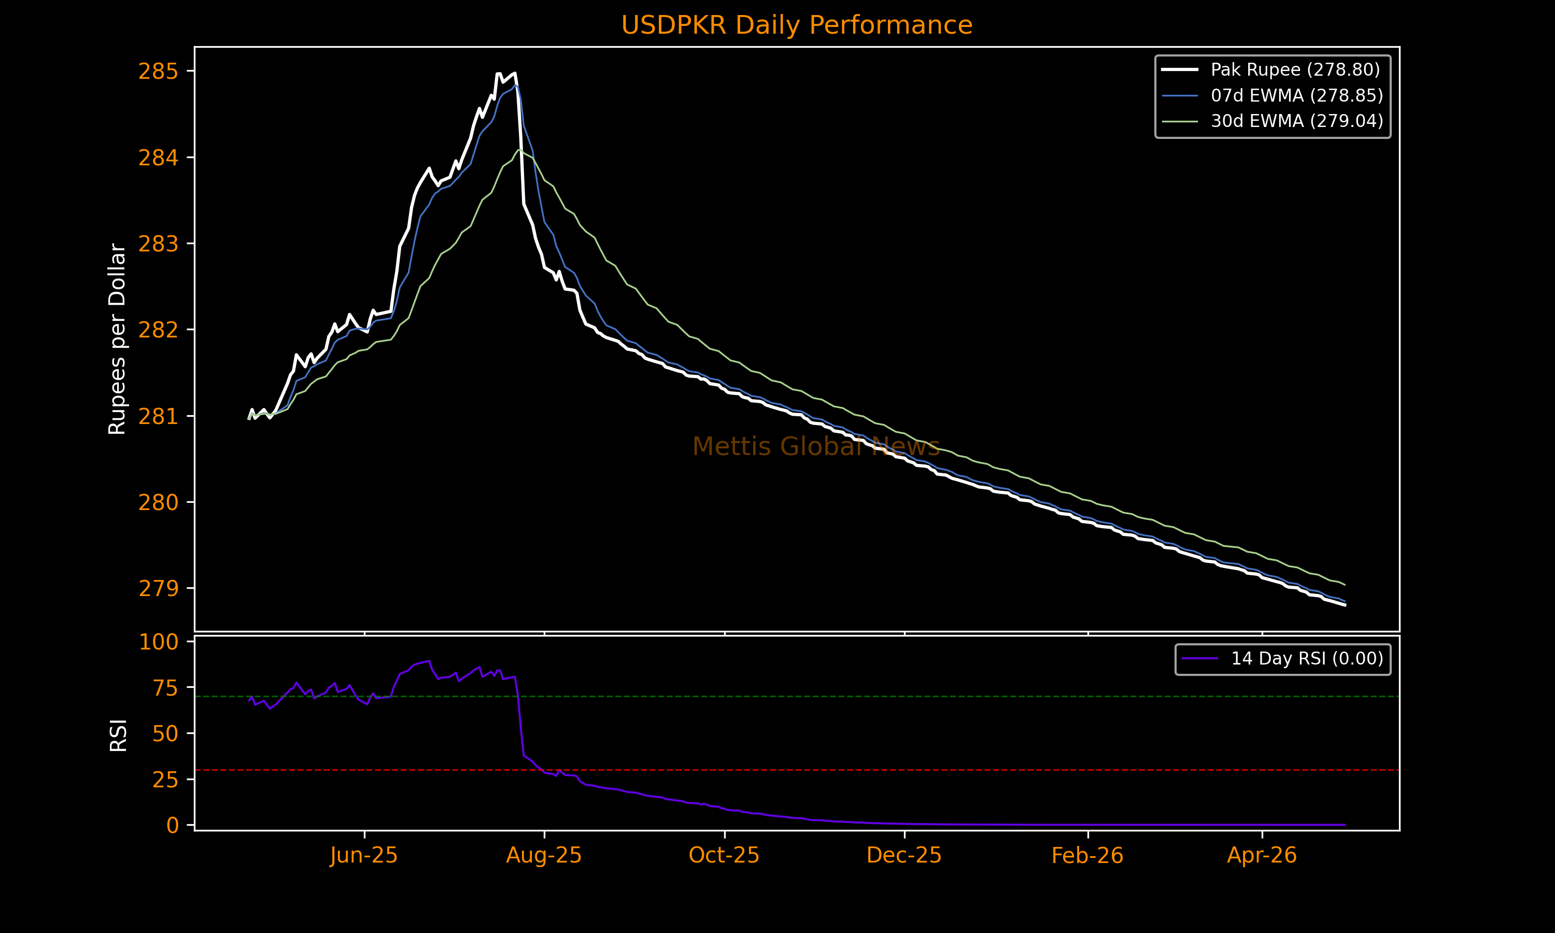The width and height of the screenshot is (1555, 933).
Task: Click the Dec-25 x-axis label
Action: [904, 855]
